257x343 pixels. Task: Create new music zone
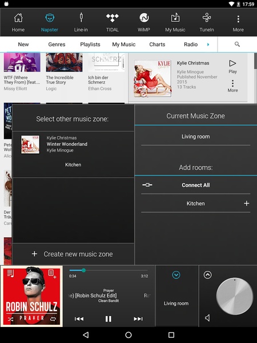click(73, 254)
